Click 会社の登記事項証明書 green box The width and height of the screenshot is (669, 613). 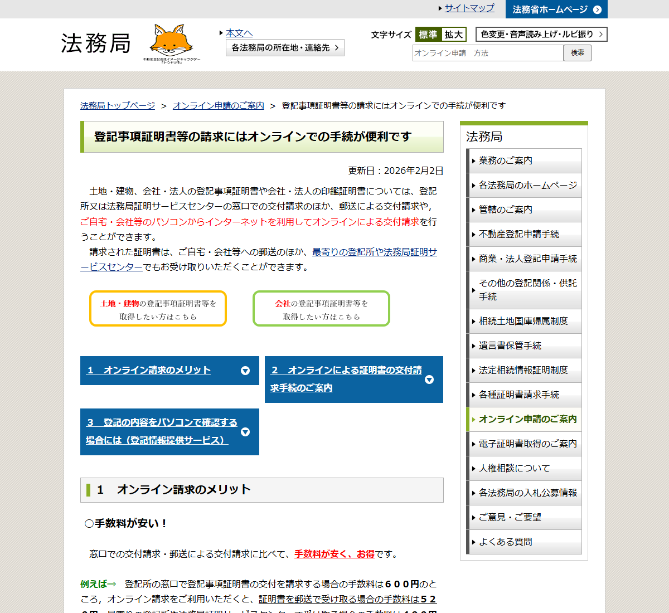[321, 309]
